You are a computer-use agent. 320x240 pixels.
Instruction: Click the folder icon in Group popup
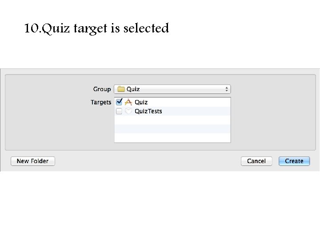(121, 89)
